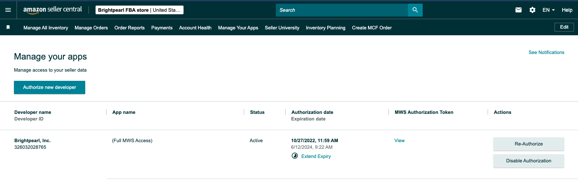Open the settings gear icon
Screen dimensions: 578x180
pyautogui.click(x=532, y=10)
